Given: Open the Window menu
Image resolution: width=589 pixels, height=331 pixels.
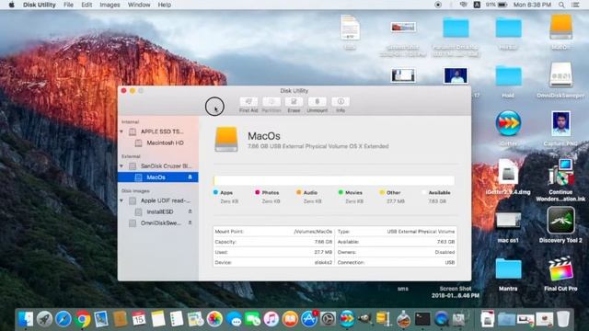Looking at the screenshot, I should pos(139,5).
